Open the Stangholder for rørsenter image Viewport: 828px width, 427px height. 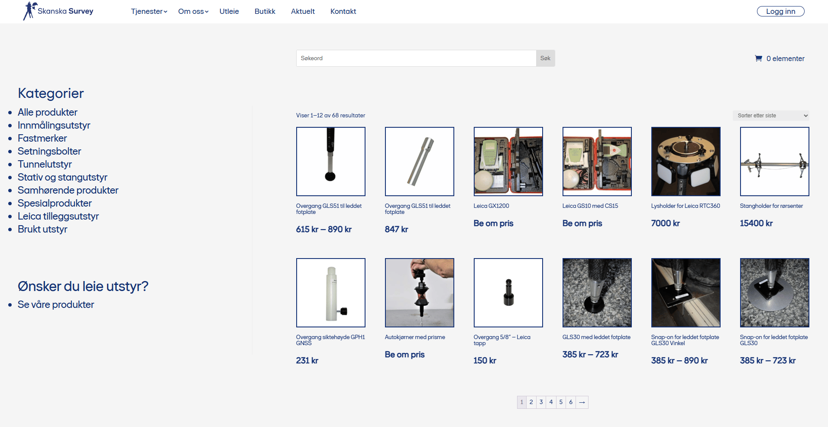pyautogui.click(x=775, y=162)
